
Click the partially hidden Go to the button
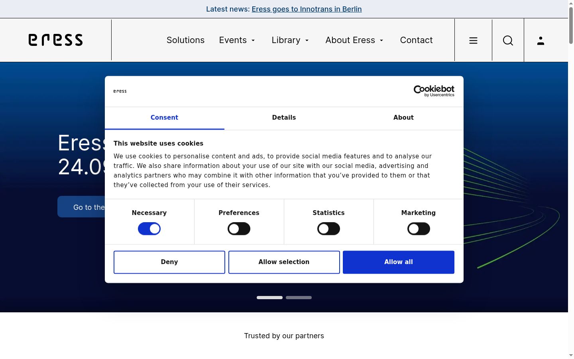point(81,207)
